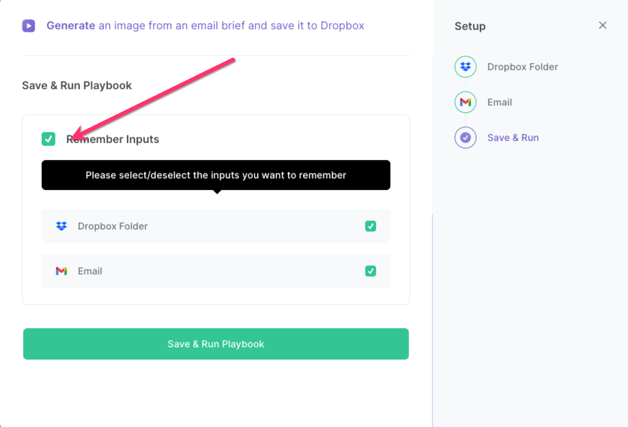This screenshot has height=427, width=628.
Task: Click the Dropbox Folder input row
Action: coord(215,226)
